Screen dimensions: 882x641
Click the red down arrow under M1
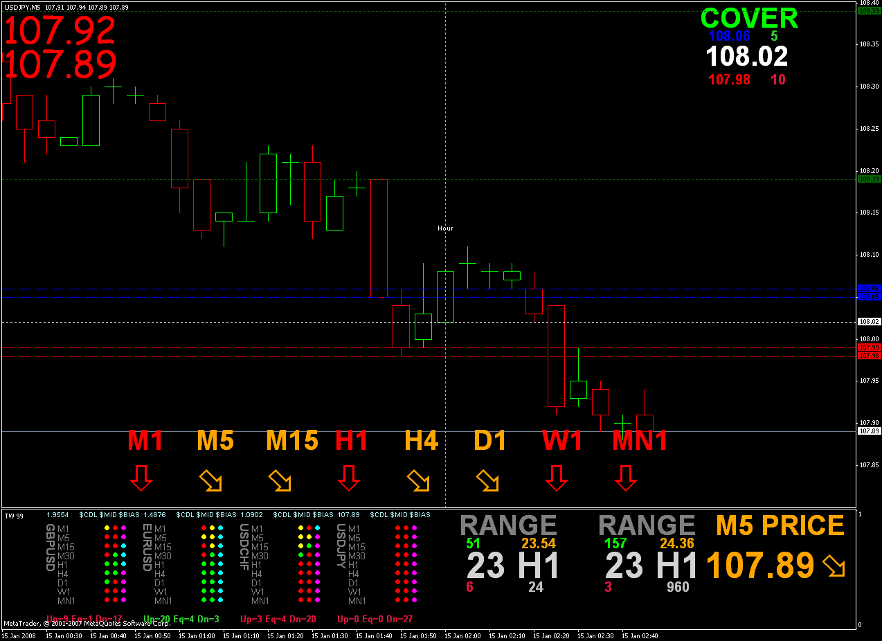[141, 478]
